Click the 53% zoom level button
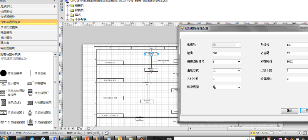The image size is (308, 140). coord(265,133)
